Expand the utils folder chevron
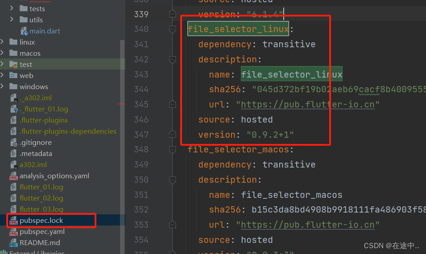This screenshot has width=426, height=254. (12, 19)
